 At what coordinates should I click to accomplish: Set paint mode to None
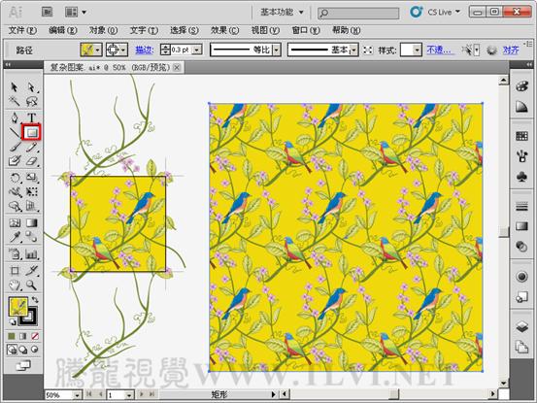pos(35,336)
